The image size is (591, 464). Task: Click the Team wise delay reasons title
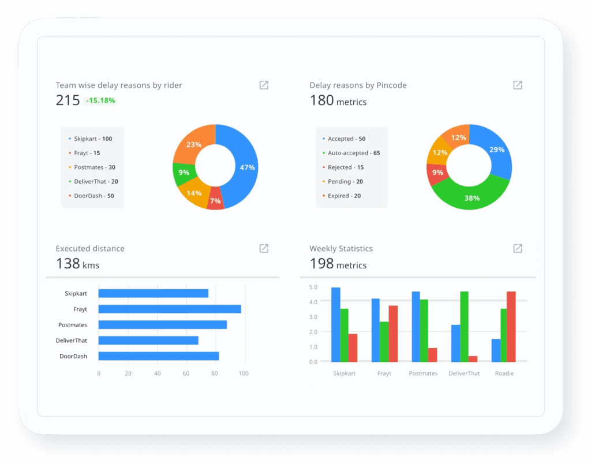point(118,85)
